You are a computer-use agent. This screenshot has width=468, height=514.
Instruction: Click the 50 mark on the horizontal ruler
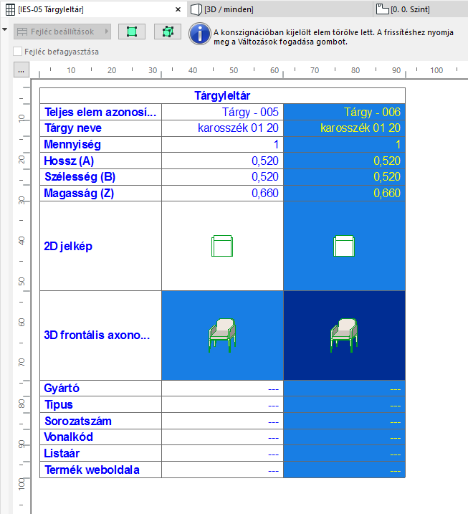[x=234, y=70]
